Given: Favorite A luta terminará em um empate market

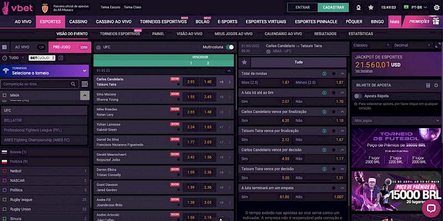Looking at the screenshot, I should pos(334,188).
